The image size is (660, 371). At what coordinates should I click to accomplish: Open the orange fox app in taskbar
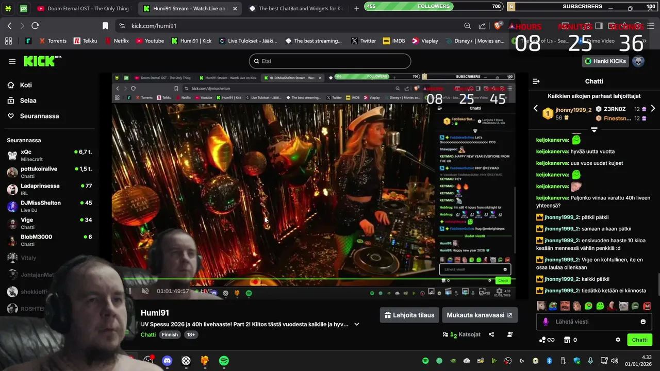click(x=205, y=361)
